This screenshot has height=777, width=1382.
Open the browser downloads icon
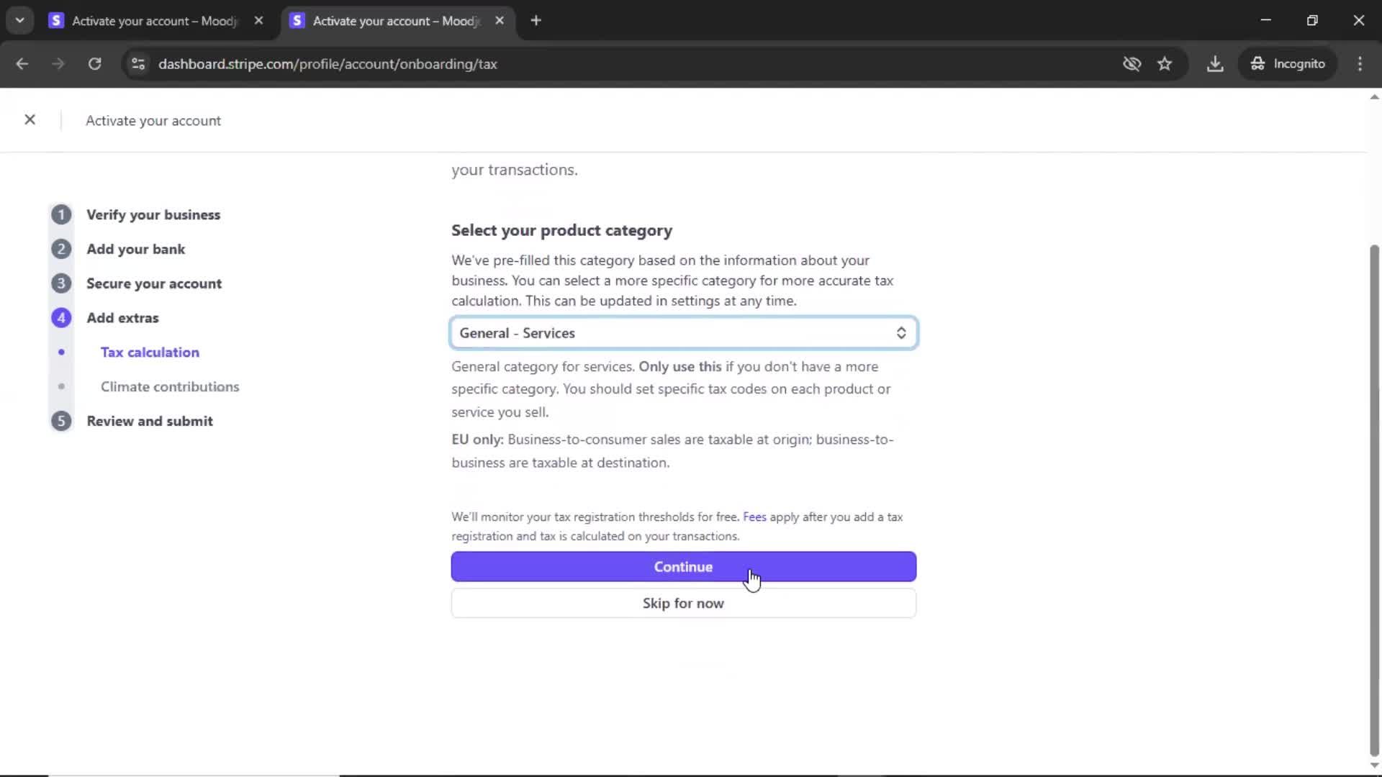[1215, 64]
